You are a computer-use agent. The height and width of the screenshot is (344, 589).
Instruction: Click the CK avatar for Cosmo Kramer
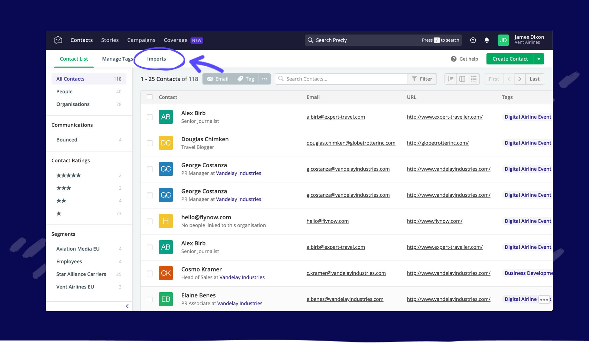pyautogui.click(x=166, y=273)
